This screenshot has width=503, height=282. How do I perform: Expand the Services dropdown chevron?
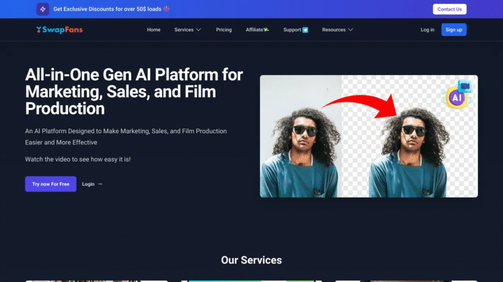pos(199,30)
